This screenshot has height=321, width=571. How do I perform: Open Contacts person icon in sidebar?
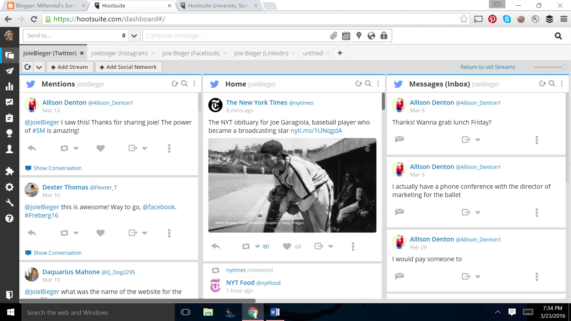10,149
